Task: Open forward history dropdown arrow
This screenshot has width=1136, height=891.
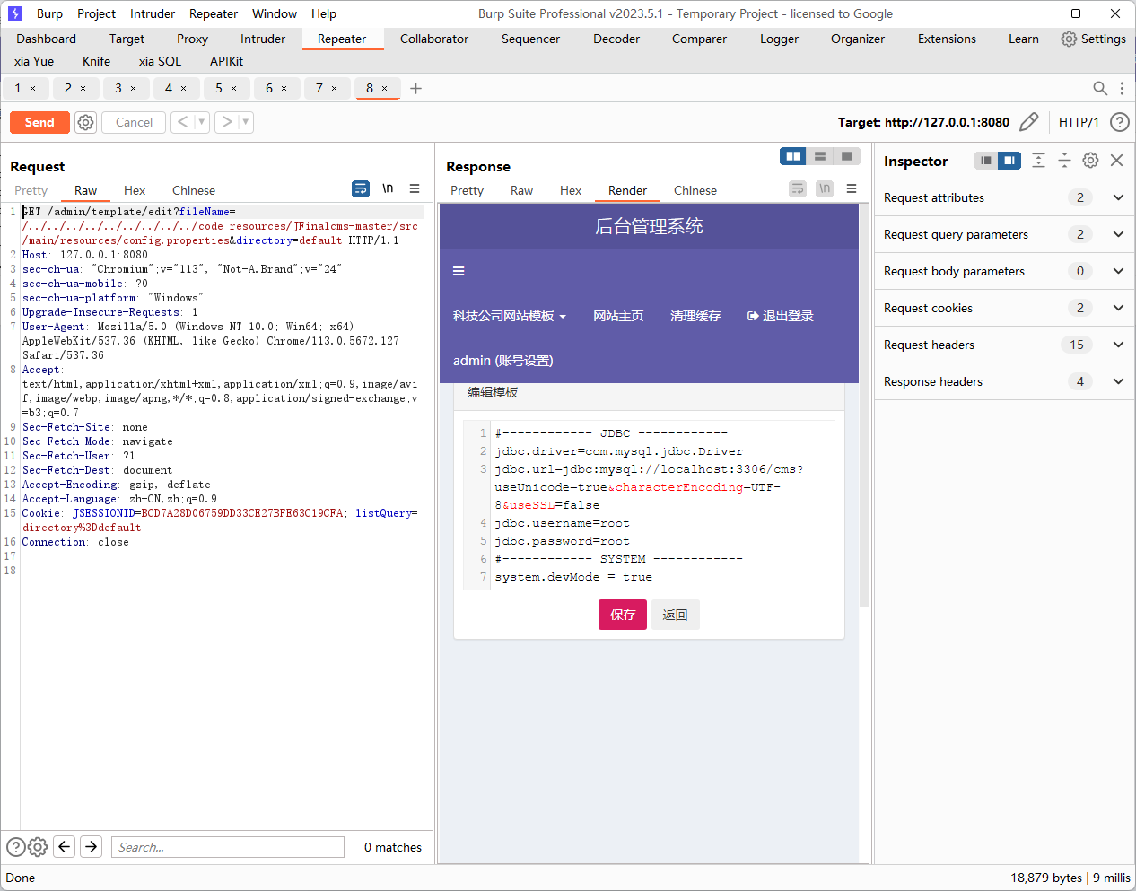Action: pos(245,122)
